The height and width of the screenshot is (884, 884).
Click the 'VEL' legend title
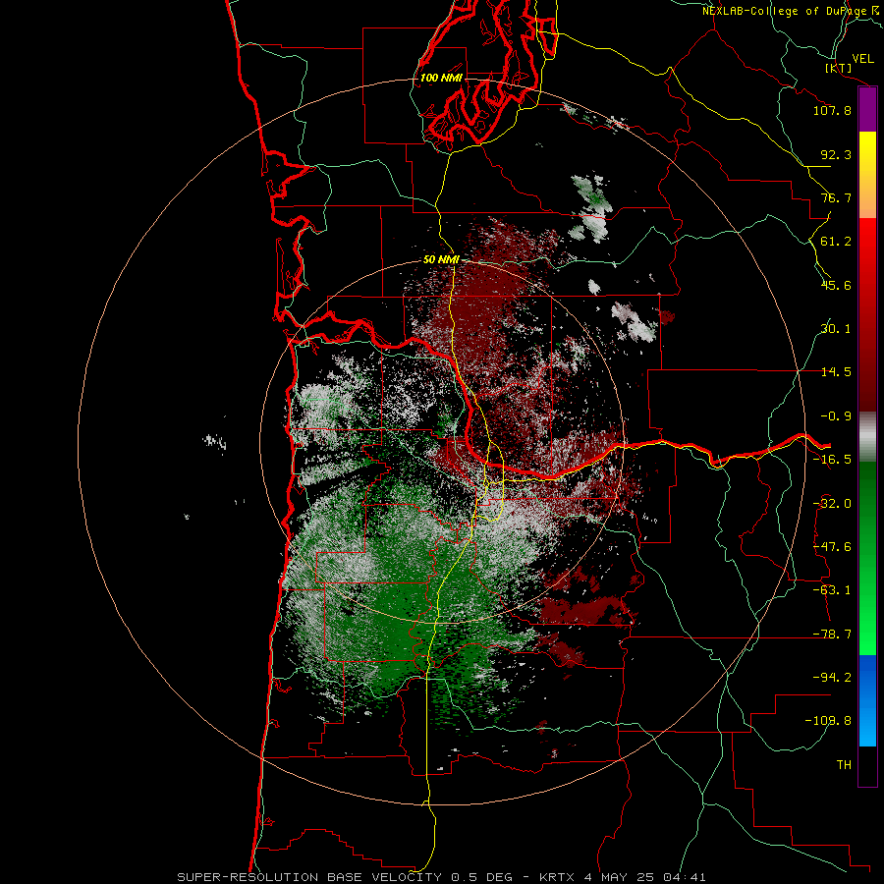click(x=863, y=58)
